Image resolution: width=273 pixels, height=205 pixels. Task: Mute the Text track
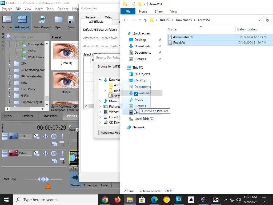54,136
